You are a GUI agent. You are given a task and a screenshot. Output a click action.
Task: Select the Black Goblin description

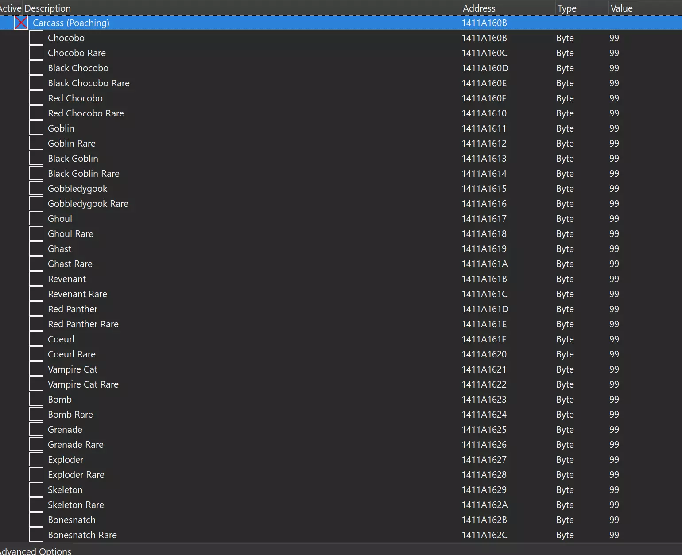73,158
